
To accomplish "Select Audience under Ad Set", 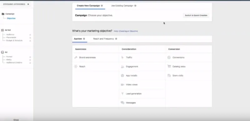I will (x=10, y=35).
